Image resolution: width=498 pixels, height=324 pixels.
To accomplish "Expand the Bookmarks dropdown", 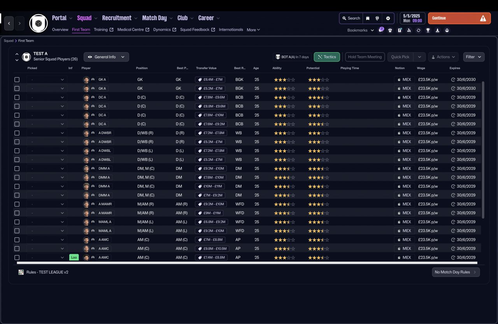I will pos(361,30).
